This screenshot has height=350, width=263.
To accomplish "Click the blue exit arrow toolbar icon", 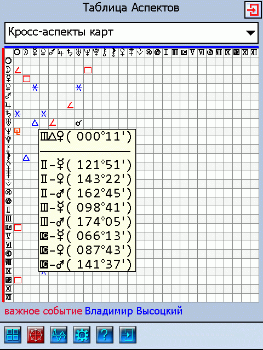I will 128,335.
